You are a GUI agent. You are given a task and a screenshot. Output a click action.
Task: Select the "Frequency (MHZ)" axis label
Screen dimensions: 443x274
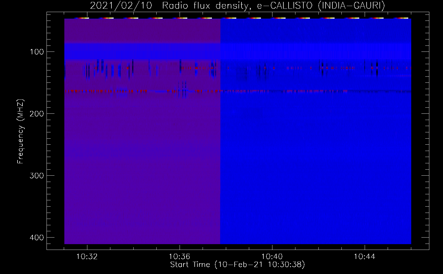pyautogui.click(x=21, y=132)
